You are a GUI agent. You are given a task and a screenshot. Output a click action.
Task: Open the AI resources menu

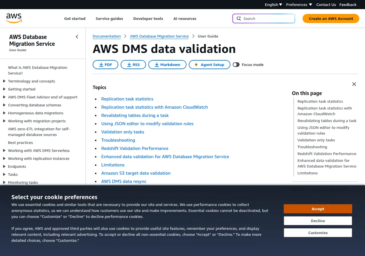185,18
